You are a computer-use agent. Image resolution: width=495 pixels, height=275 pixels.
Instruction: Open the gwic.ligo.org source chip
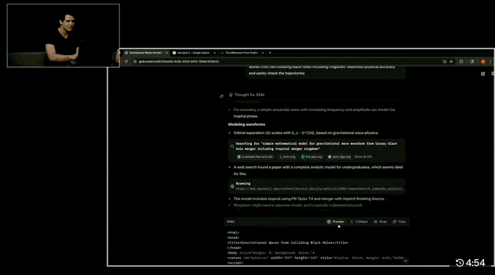(339, 156)
